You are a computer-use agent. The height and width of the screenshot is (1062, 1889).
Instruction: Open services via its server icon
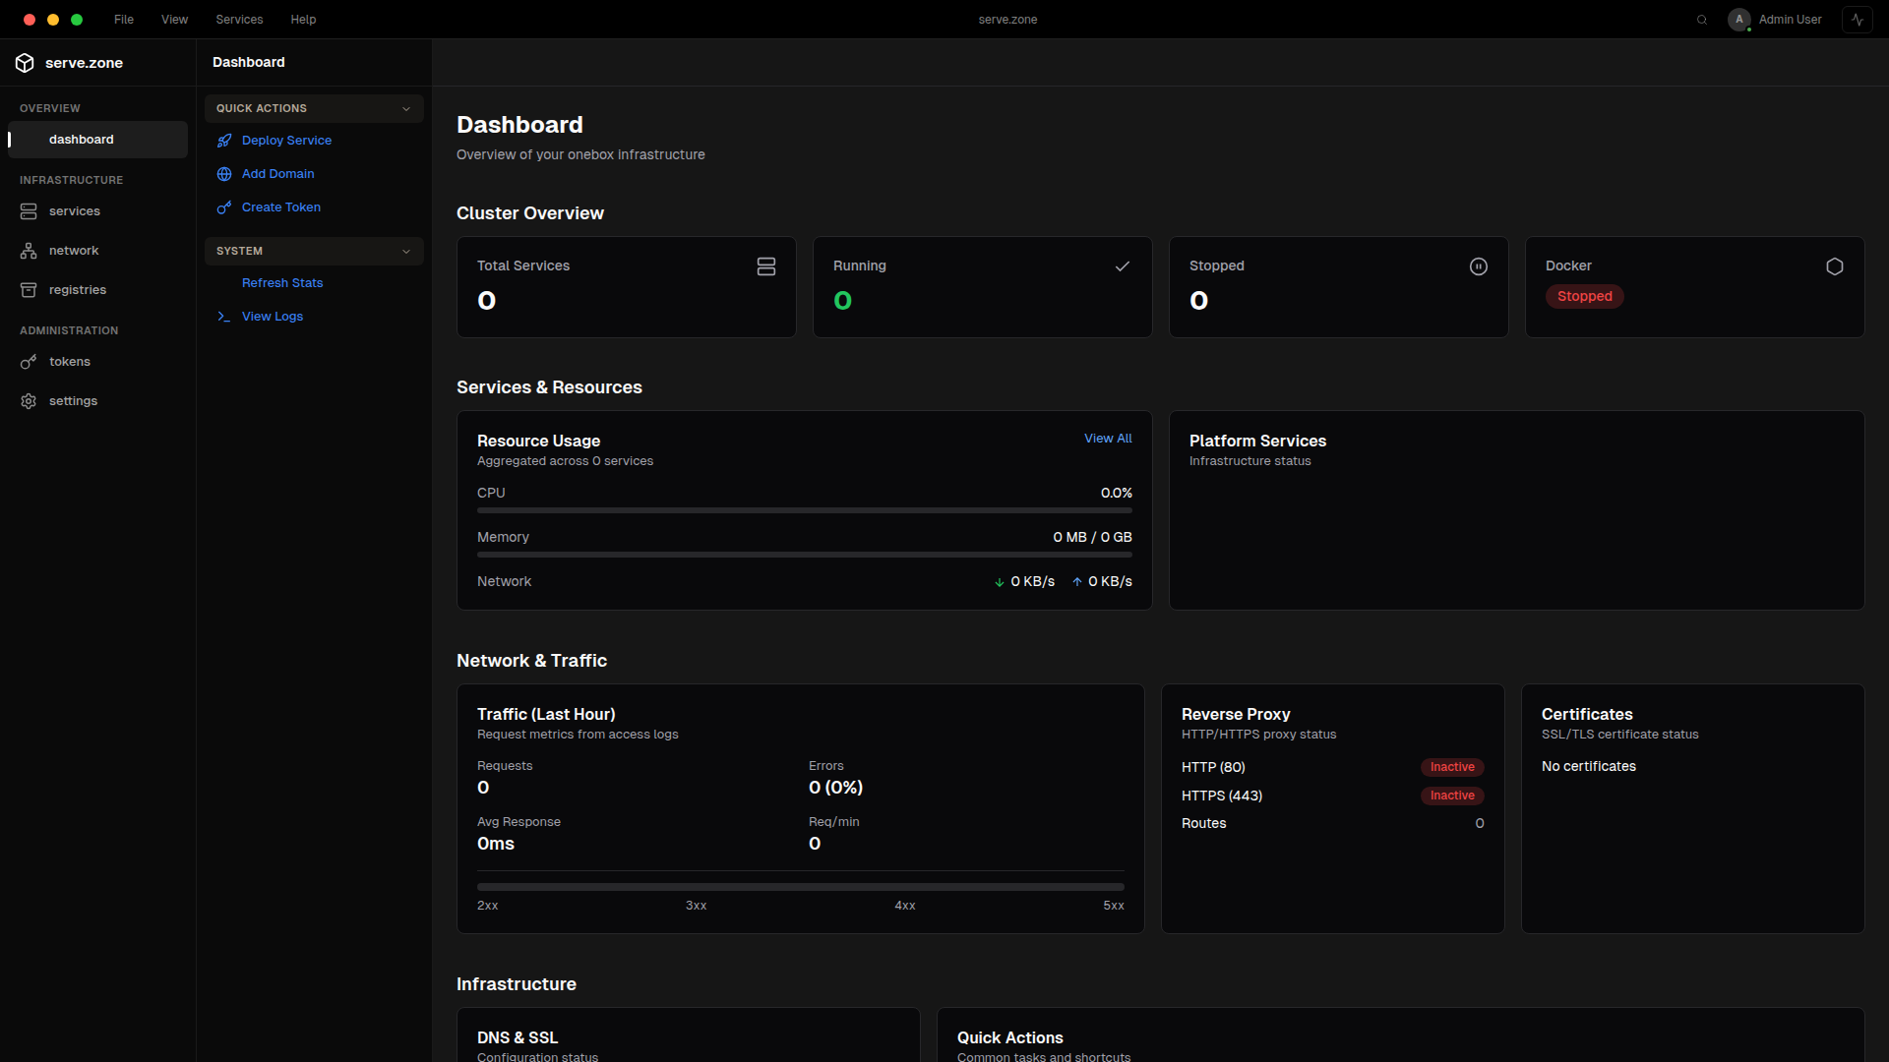(x=29, y=211)
